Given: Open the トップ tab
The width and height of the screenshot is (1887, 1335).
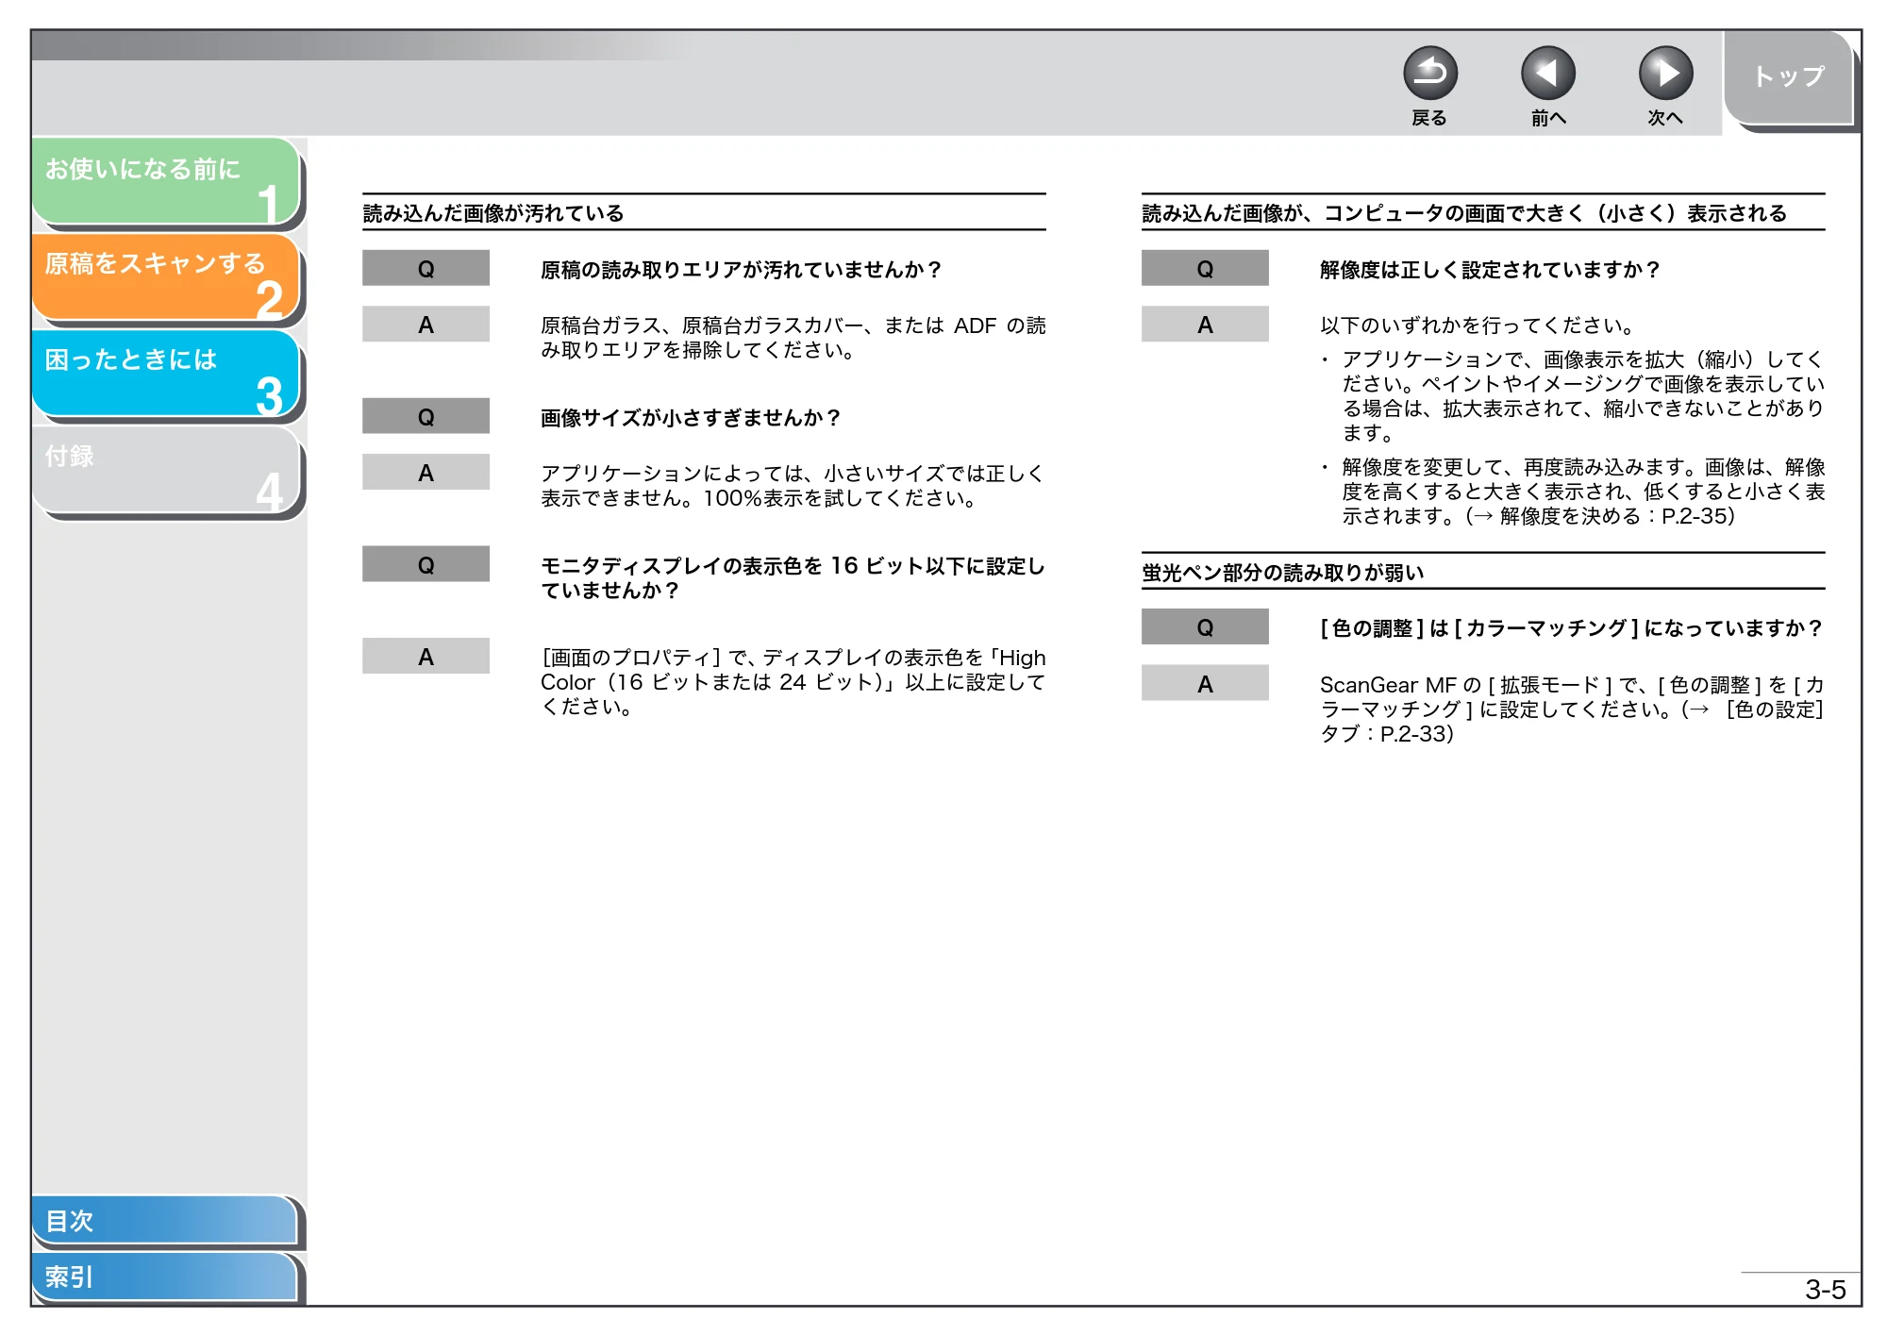Looking at the screenshot, I should (x=1788, y=77).
